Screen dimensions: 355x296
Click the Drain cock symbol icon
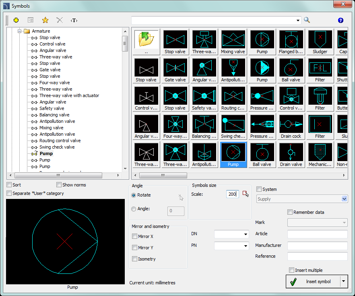point(291,124)
